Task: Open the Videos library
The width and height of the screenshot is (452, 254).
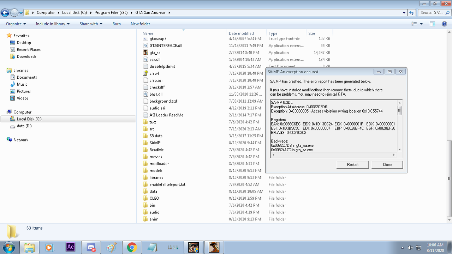Action: click(x=23, y=98)
